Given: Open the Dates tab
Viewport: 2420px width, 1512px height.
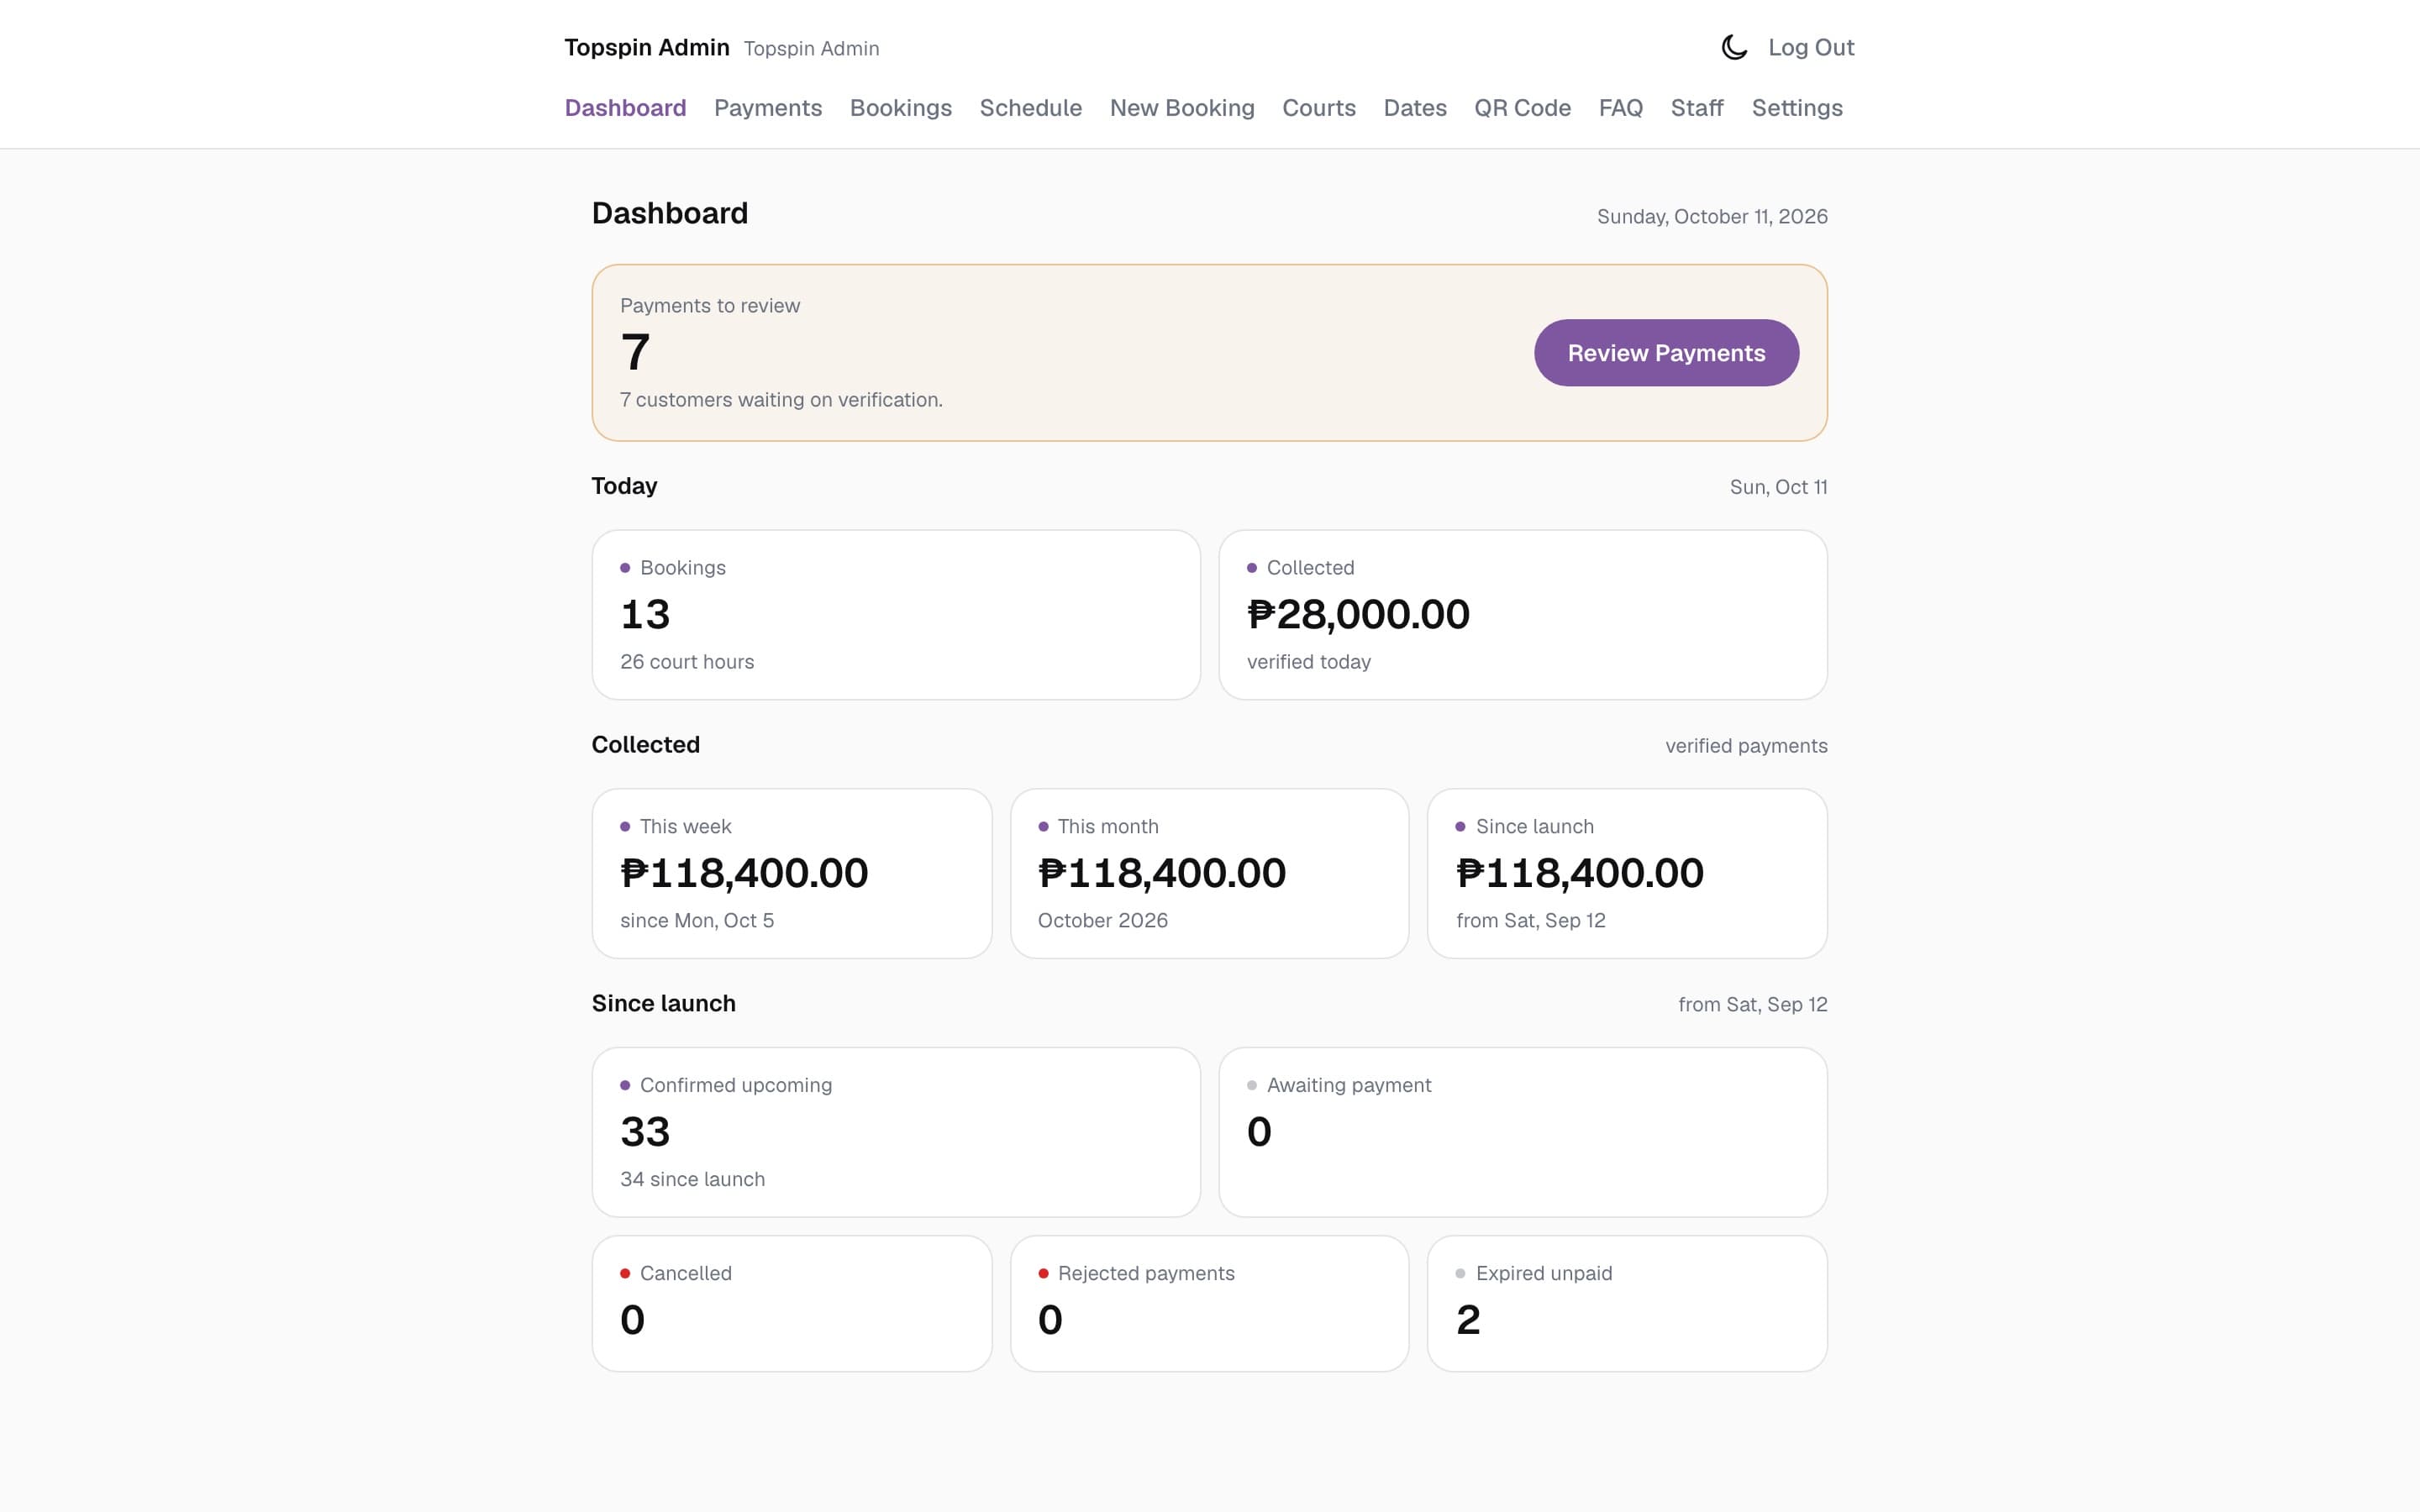Looking at the screenshot, I should pos(1415,108).
